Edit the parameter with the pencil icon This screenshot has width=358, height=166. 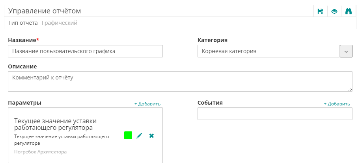point(139,136)
